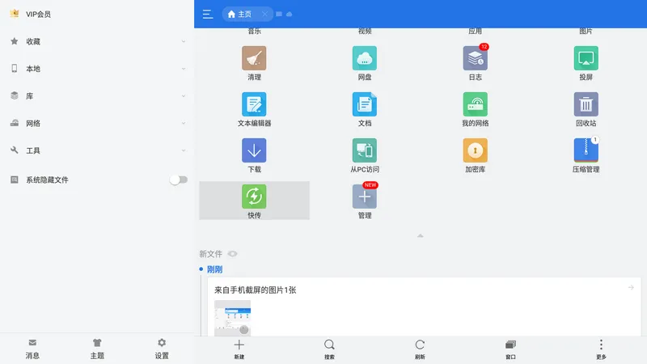This screenshot has width=647, height=364.
Task: Click the cloud icon in top bar
Action: [290, 14]
